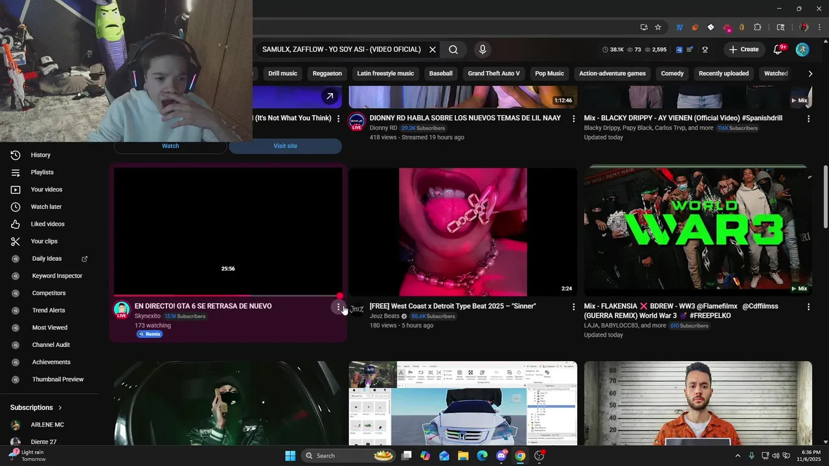Open Chrome extensions puzzle icon
This screenshot has width=829, height=466.
tap(757, 27)
